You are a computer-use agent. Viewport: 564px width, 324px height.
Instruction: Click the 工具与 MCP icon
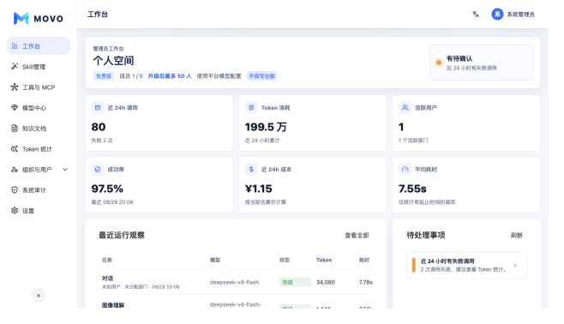pyautogui.click(x=15, y=87)
